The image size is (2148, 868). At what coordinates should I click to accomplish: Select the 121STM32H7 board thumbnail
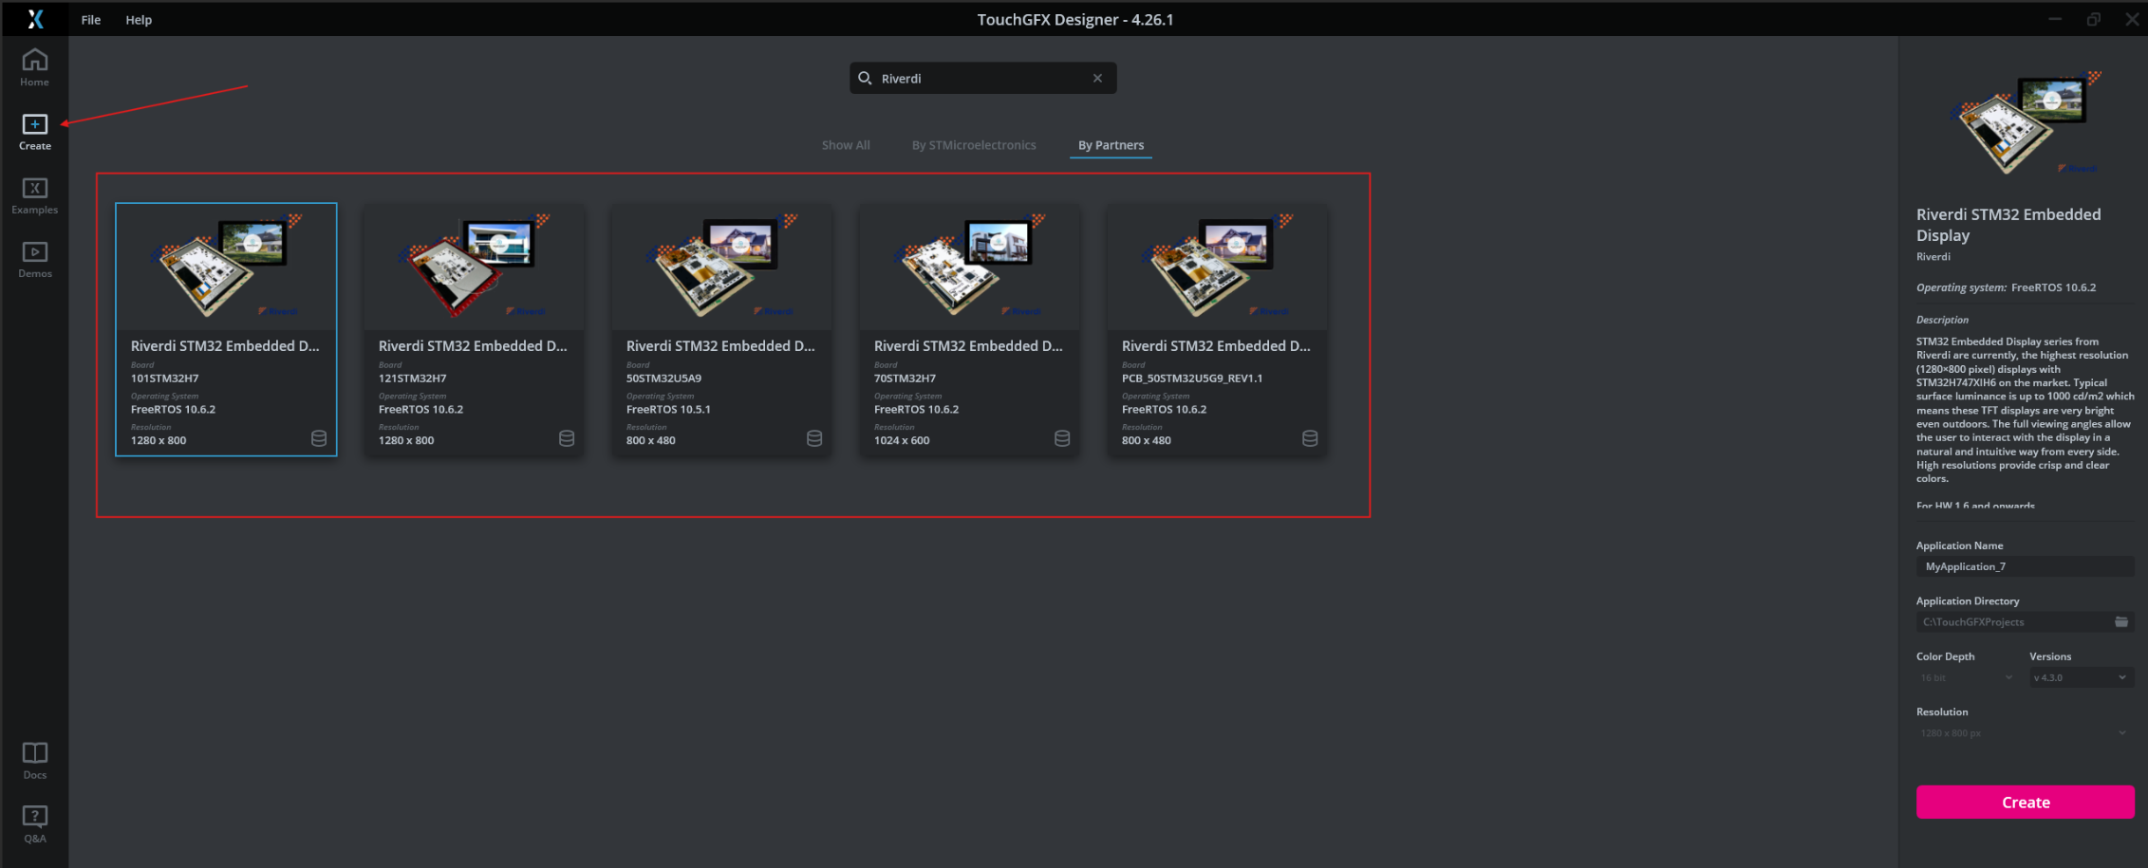(x=474, y=267)
